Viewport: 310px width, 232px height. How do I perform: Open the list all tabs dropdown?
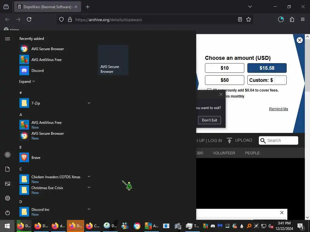coord(250,7)
